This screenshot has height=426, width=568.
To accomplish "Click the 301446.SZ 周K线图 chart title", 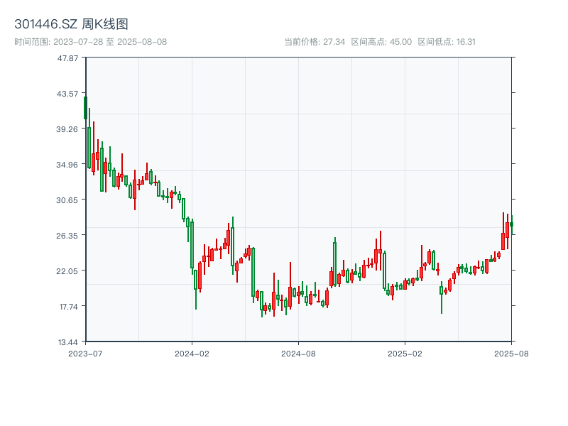I will pyautogui.click(x=71, y=25).
